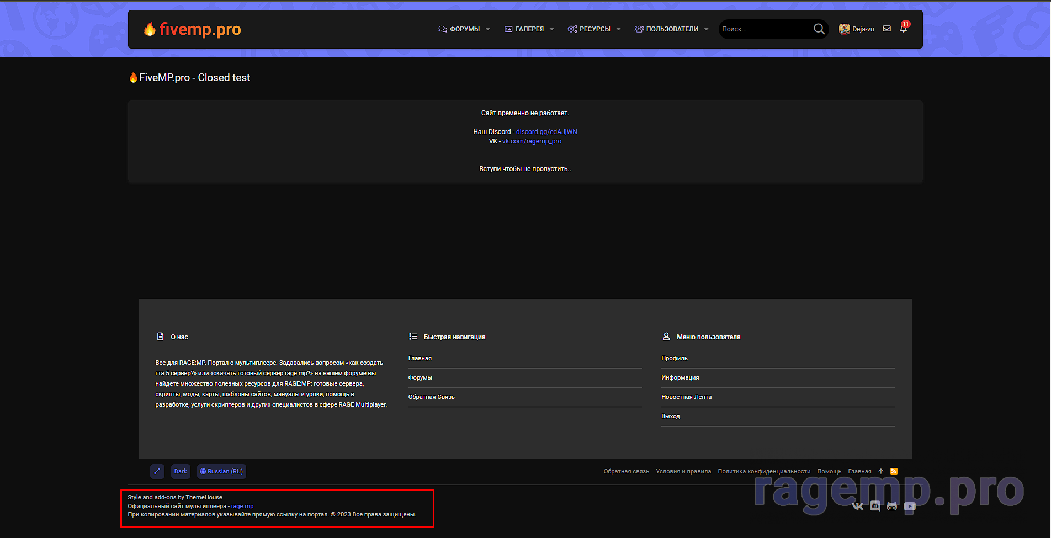
Task: Expand the arrow next to РЕСУРСЫ
Action: tap(618, 29)
